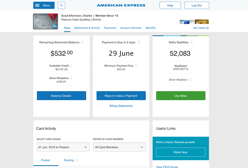248x168 pixels.
Task: Switch to Statements & Activity tab
Action: [87, 28]
